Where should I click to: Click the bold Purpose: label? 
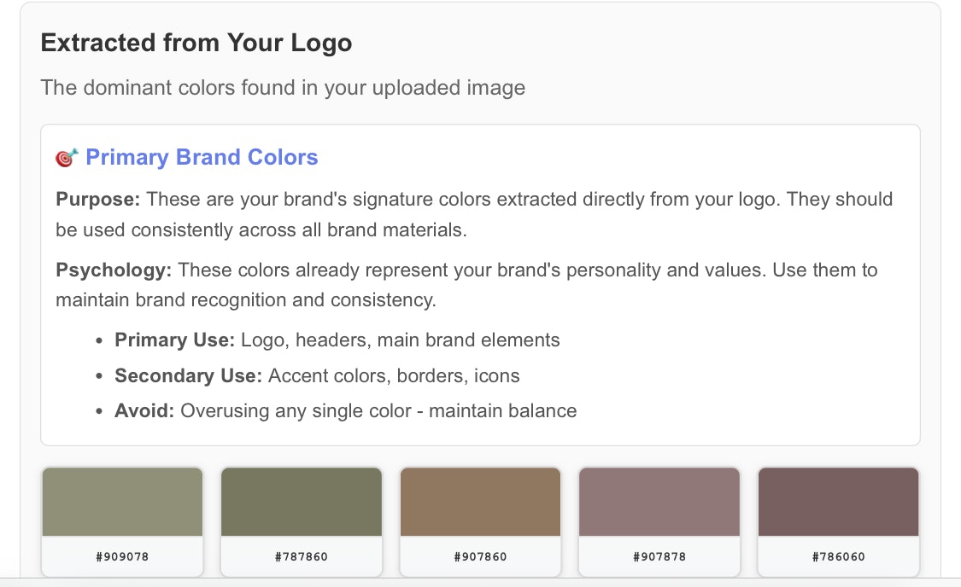98,200
